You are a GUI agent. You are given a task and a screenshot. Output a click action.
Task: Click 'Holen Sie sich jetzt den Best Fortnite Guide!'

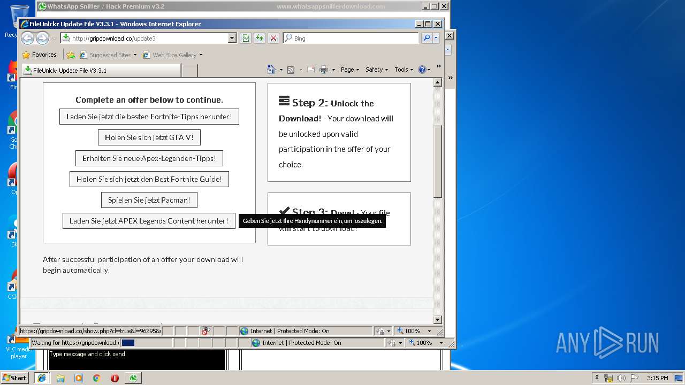tap(149, 179)
